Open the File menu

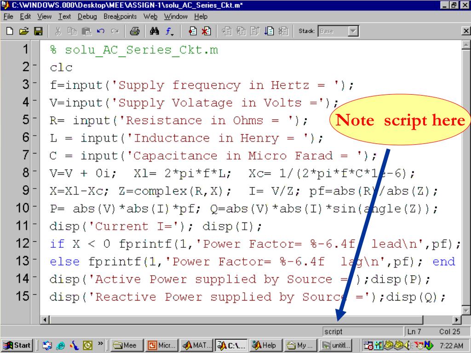click(x=8, y=17)
